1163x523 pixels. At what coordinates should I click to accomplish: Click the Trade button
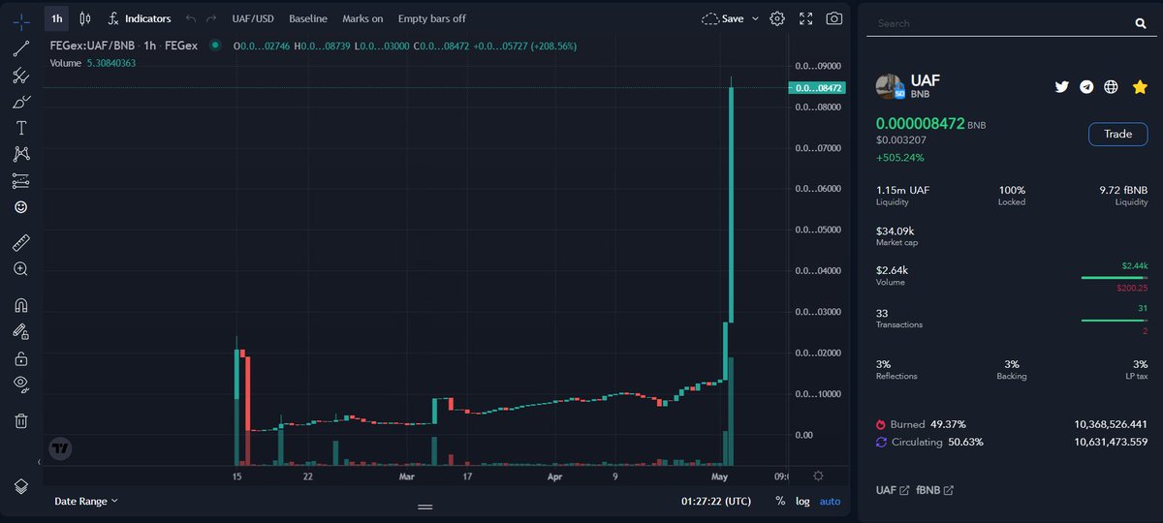click(x=1117, y=134)
